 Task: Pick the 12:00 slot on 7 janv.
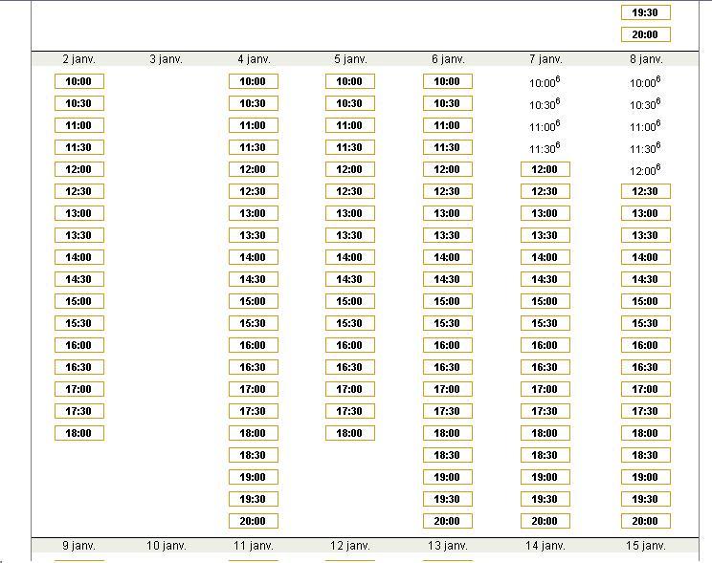545,170
